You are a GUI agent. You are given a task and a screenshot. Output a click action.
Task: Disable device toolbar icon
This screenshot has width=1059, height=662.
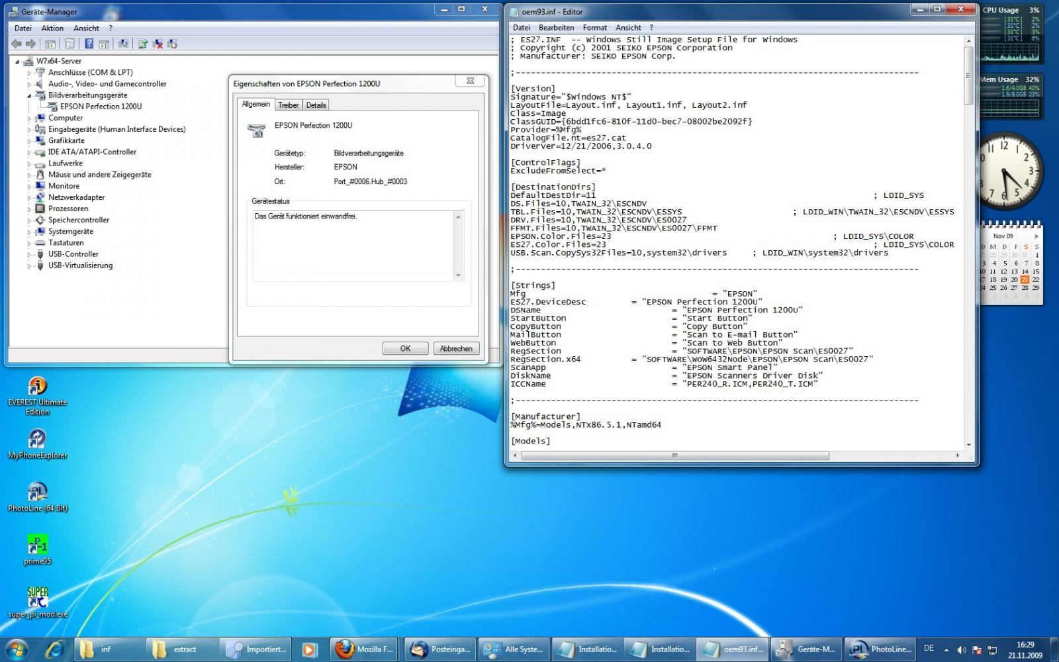click(172, 44)
